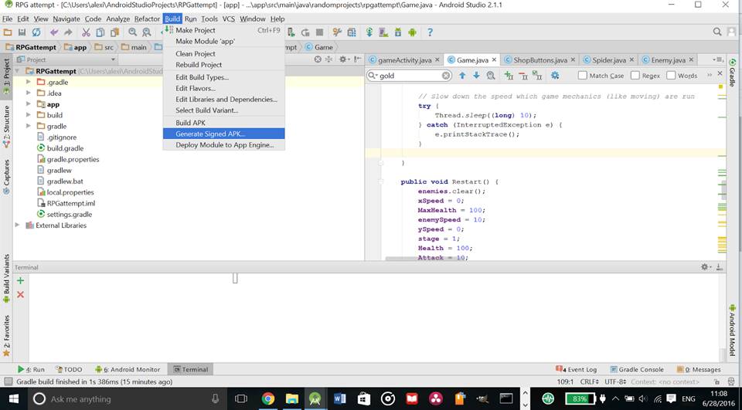This screenshot has width=742, height=410.
Task: Switch to the Spider.java tab
Action: coord(609,60)
